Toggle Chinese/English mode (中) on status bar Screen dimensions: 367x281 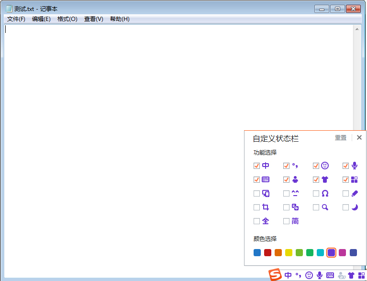coord(288,275)
